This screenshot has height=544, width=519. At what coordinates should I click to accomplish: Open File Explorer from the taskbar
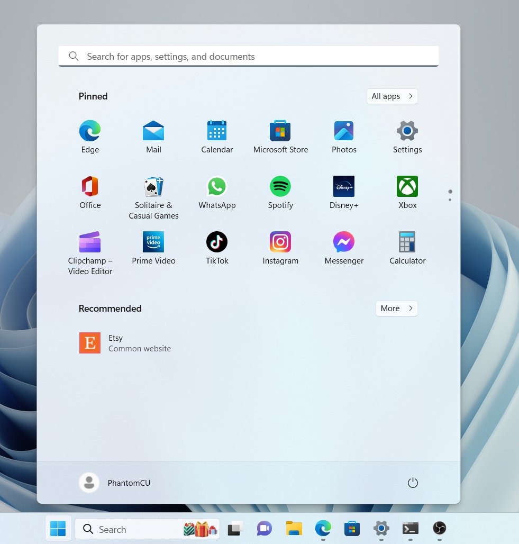(x=294, y=528)
